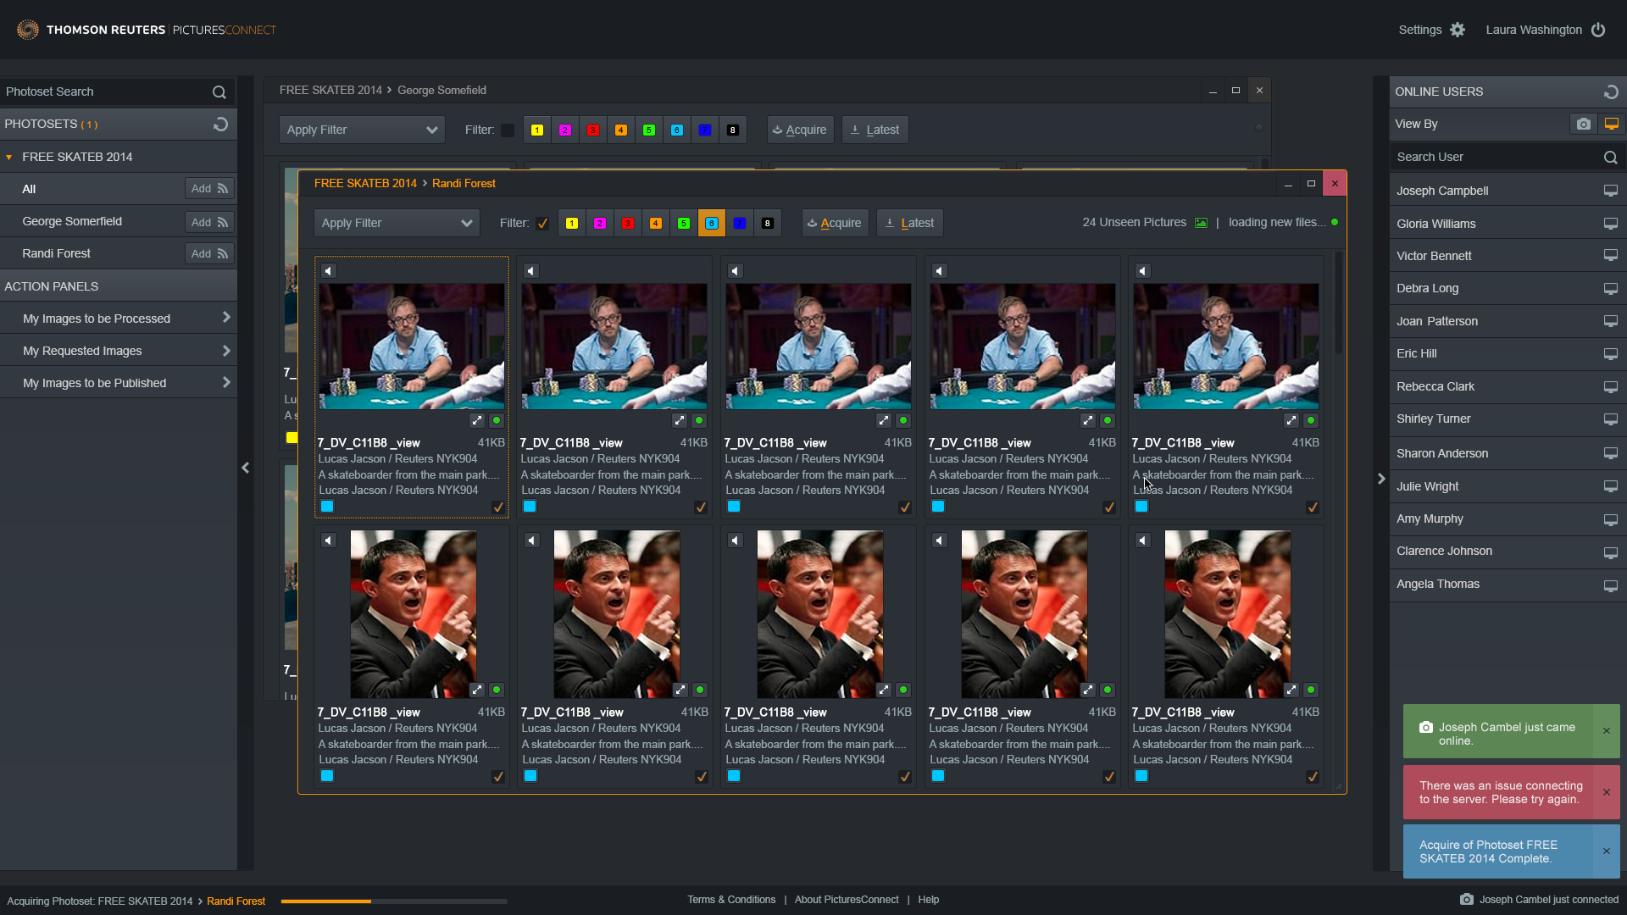Open the second speaker thumbnail
This screenshot has height=915, width=1627.
(616, 614)
